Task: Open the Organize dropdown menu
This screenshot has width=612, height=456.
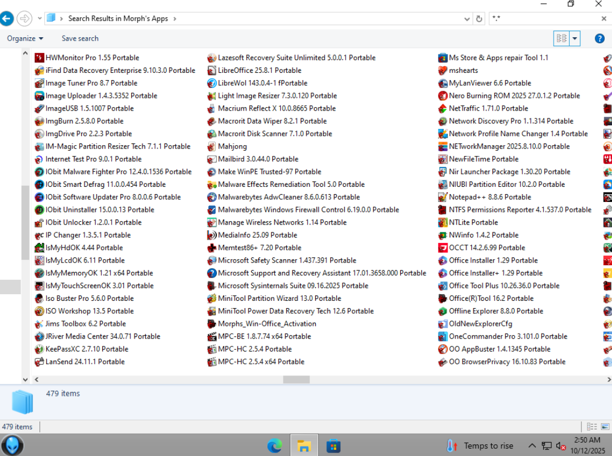Action: coord(25,38)
